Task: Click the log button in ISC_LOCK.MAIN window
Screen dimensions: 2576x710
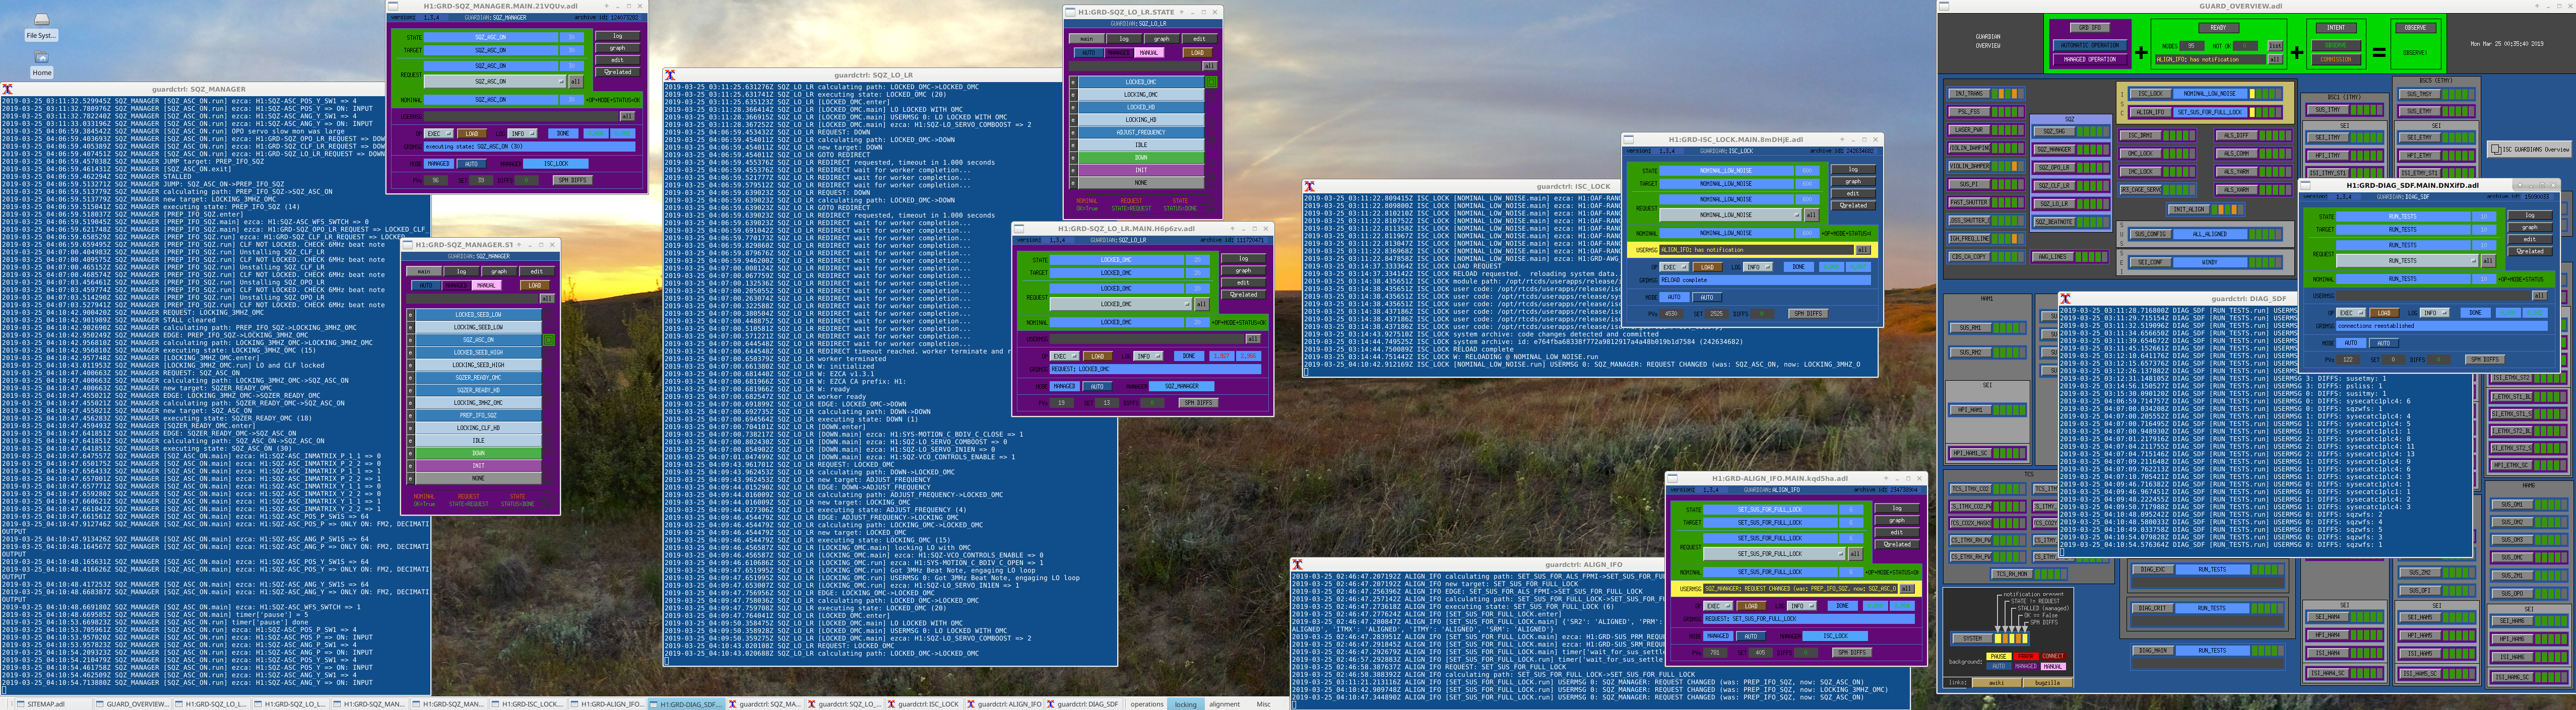Action: (1853, 170)
